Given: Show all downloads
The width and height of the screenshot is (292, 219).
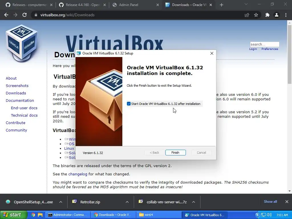Looking at the screenshot, I should [270, 202].
